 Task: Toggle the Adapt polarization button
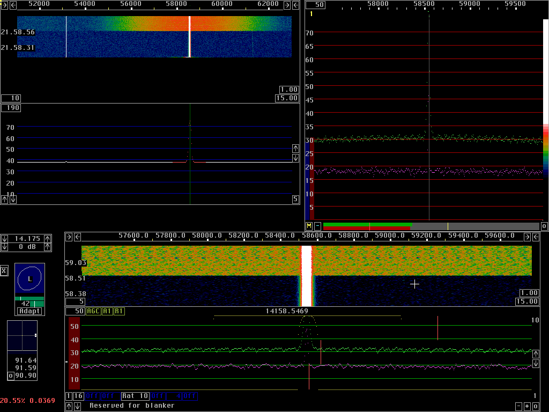click(30, 311)
